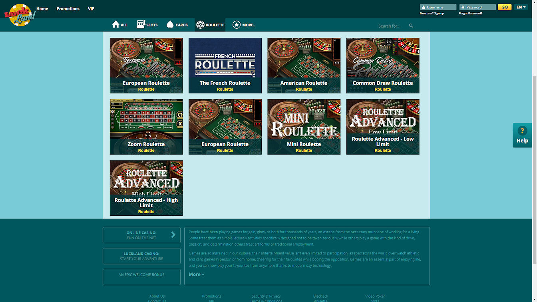Select the Roulette wheel icon tab
The image size is (537, 302).
[200, 25]
